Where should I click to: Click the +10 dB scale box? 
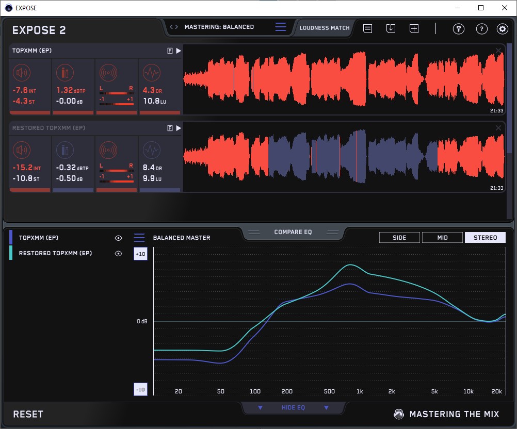[x=140, y=254]
